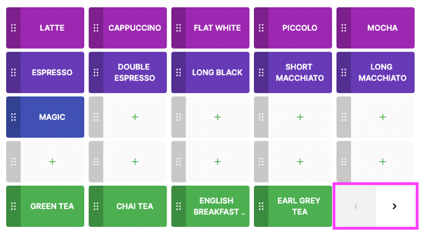Screen dimensions: 423x233
Task: Add item in empty tile above GREEN TEA
Action: click(x=52, y=162)
